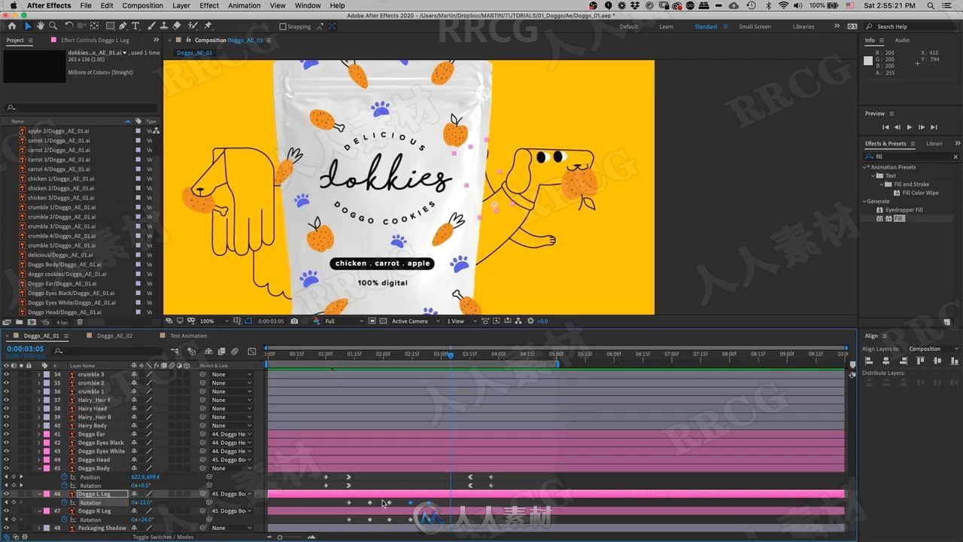Click the pink label color of Doggo L Leg
Image resolution: width=963 pixels, height=542 pixels.
[47, 494]
